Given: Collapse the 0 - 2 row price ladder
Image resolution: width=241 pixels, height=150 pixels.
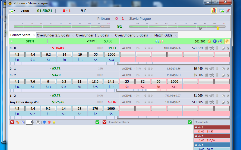Looking at the screenshot, I should tap(223, 75).
